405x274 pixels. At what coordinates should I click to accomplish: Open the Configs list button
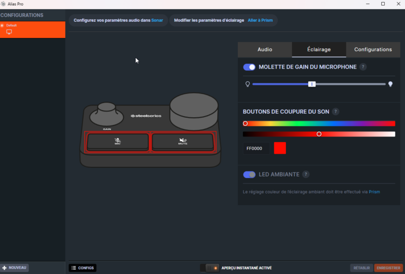click(x=82, y=268)
